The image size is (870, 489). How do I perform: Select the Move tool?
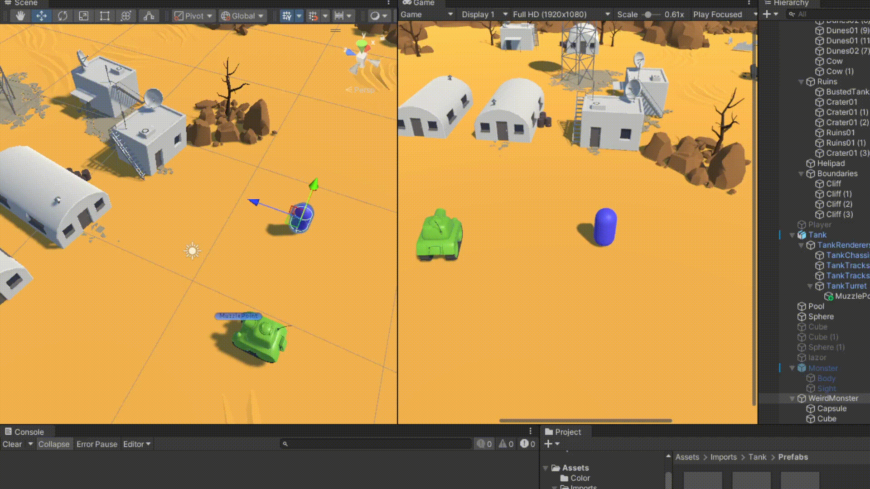pos(41,16)
